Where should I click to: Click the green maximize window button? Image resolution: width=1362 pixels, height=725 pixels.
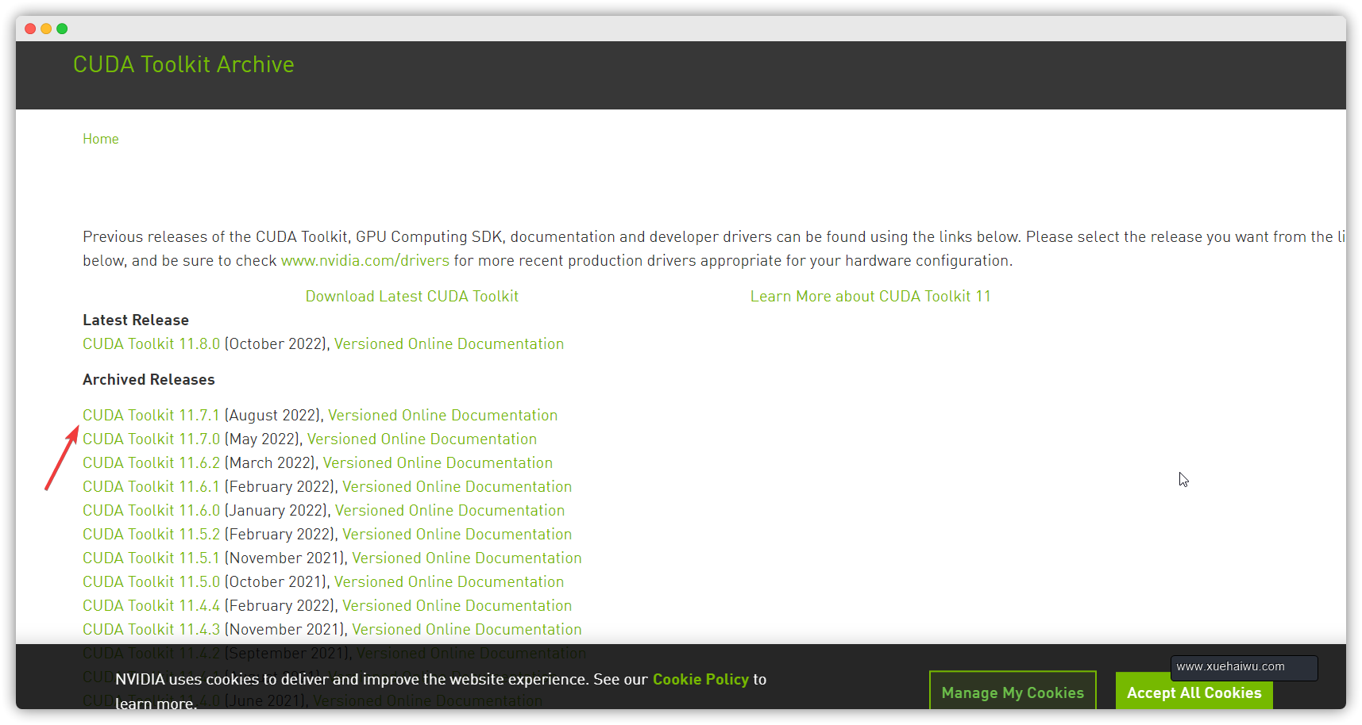coord(62,29)
